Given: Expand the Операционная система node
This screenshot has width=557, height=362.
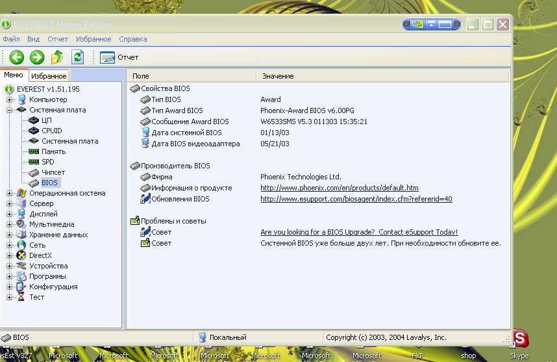Looking at the screenshot, I should click(x=10, y=193).
